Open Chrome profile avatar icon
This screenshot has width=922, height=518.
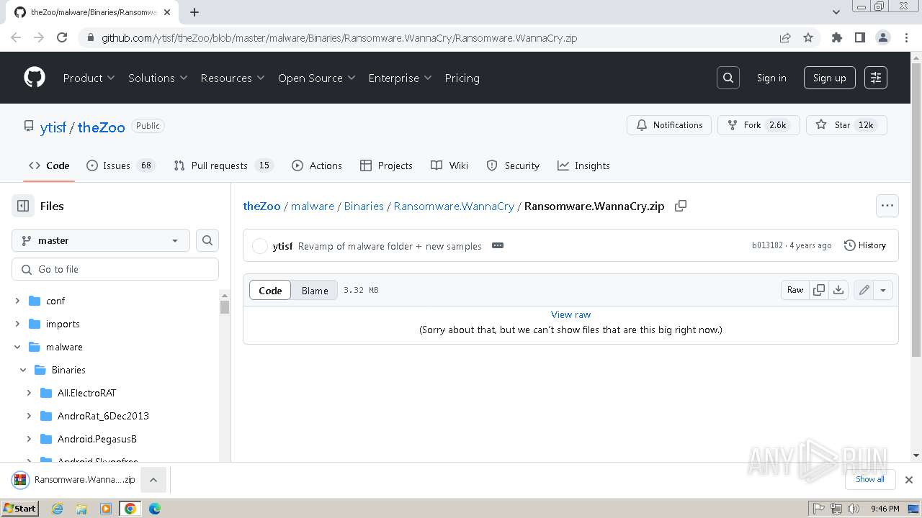tap(882, 37)
